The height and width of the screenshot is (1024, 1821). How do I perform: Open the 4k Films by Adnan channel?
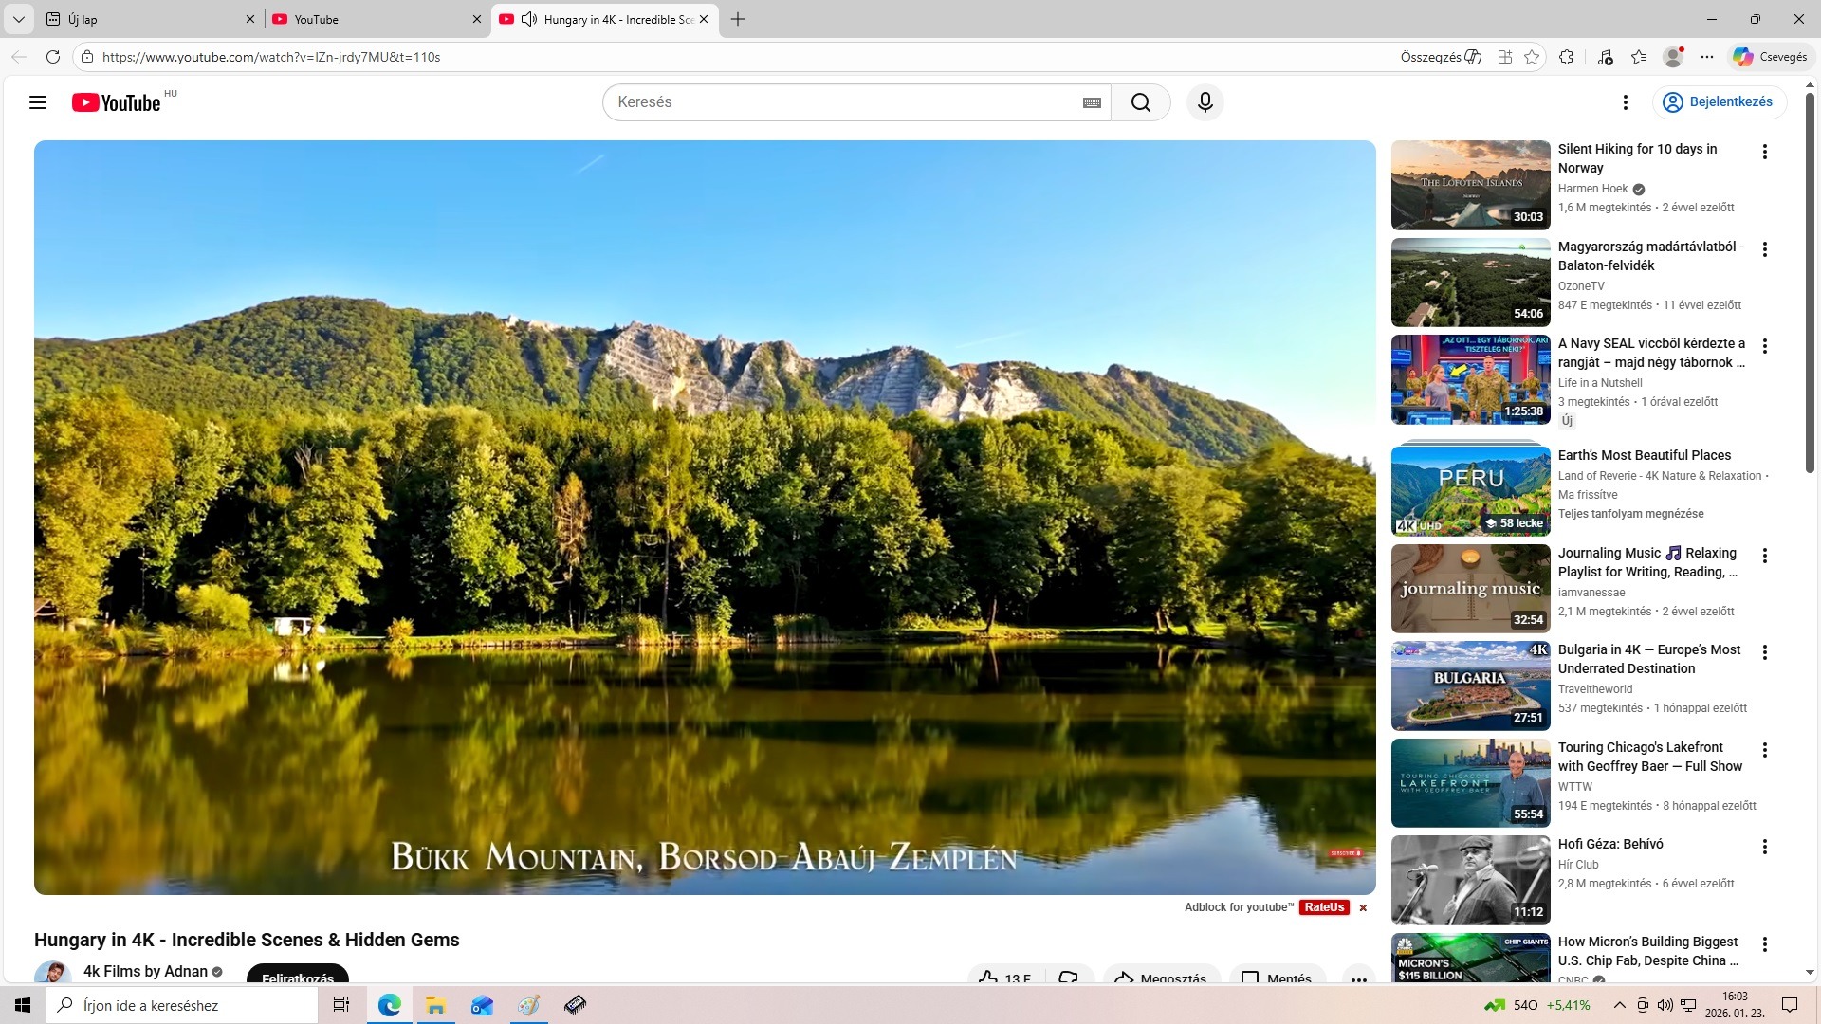point(145,971)
